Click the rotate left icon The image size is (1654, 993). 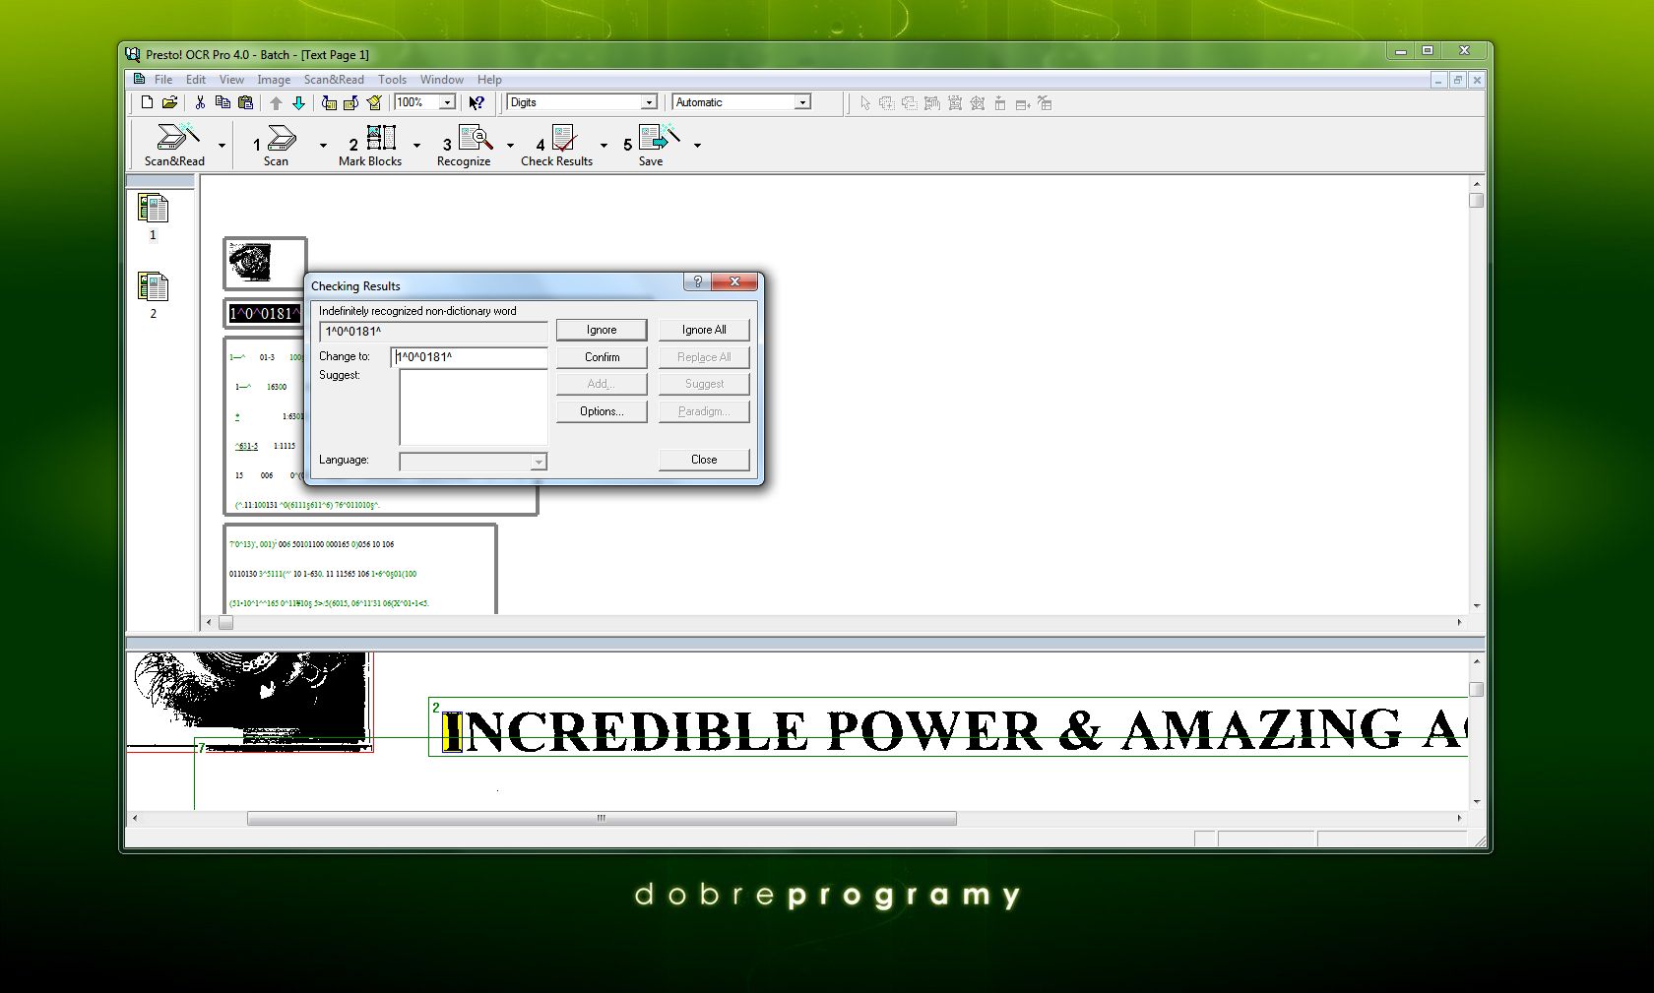(329, 102)
